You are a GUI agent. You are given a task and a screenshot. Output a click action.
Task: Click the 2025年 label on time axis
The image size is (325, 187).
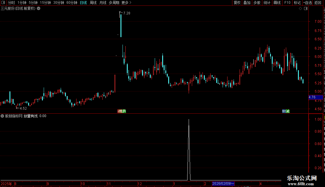coord(6,184)
